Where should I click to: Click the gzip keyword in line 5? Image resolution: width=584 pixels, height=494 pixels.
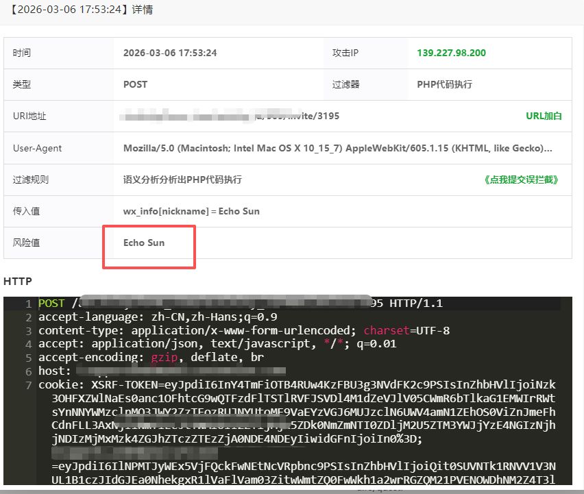point(165,358)
